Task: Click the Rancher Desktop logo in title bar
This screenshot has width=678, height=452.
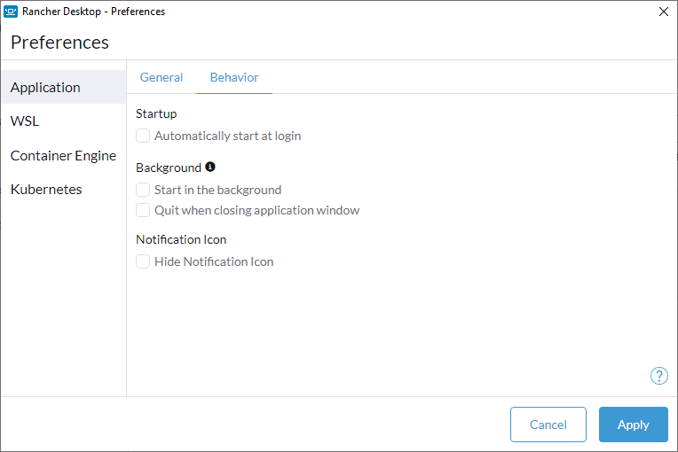Action: [11, 12]
